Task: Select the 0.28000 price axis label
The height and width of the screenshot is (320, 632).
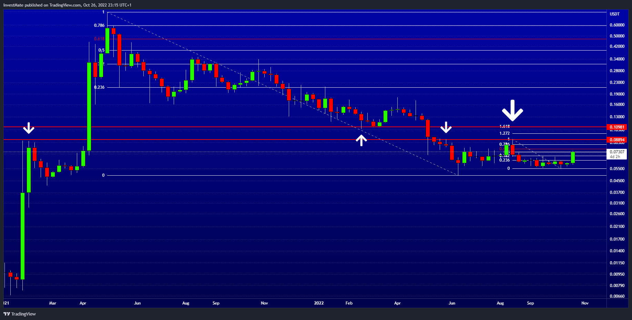Action: tap(617, 71)
